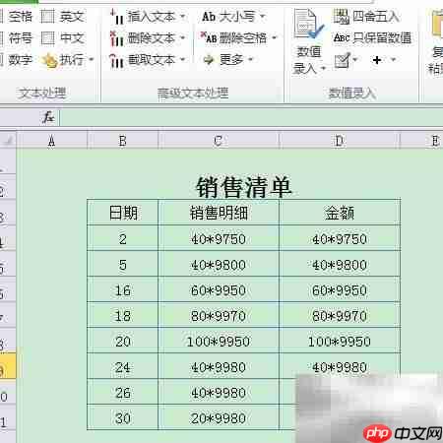Select 40*9750 in the 销售明细 column
443x443 pixels.
219,238
